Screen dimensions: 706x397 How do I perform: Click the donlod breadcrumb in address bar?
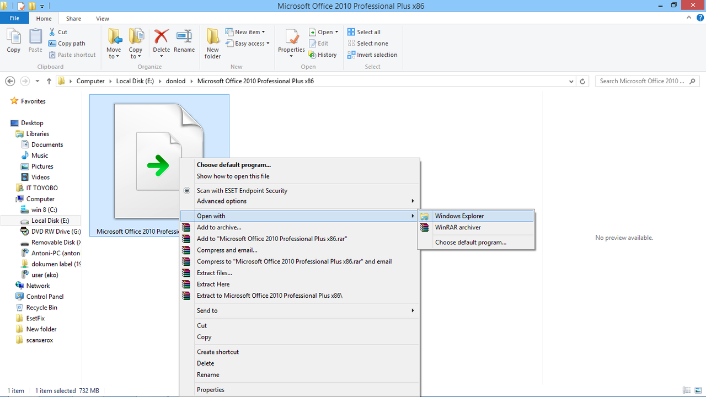tap(176, 81)
